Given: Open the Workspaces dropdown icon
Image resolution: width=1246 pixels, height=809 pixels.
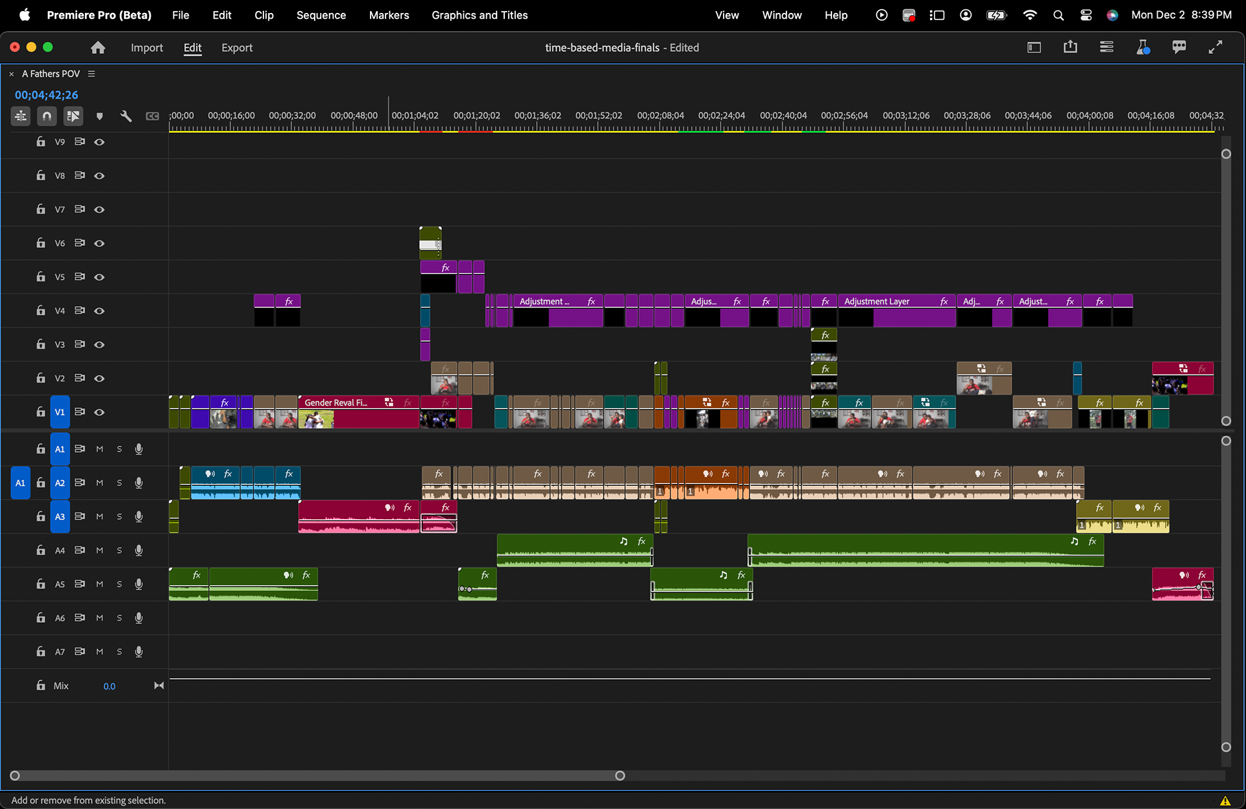Looking at the screenshot, I should (x=1034, y=47).
